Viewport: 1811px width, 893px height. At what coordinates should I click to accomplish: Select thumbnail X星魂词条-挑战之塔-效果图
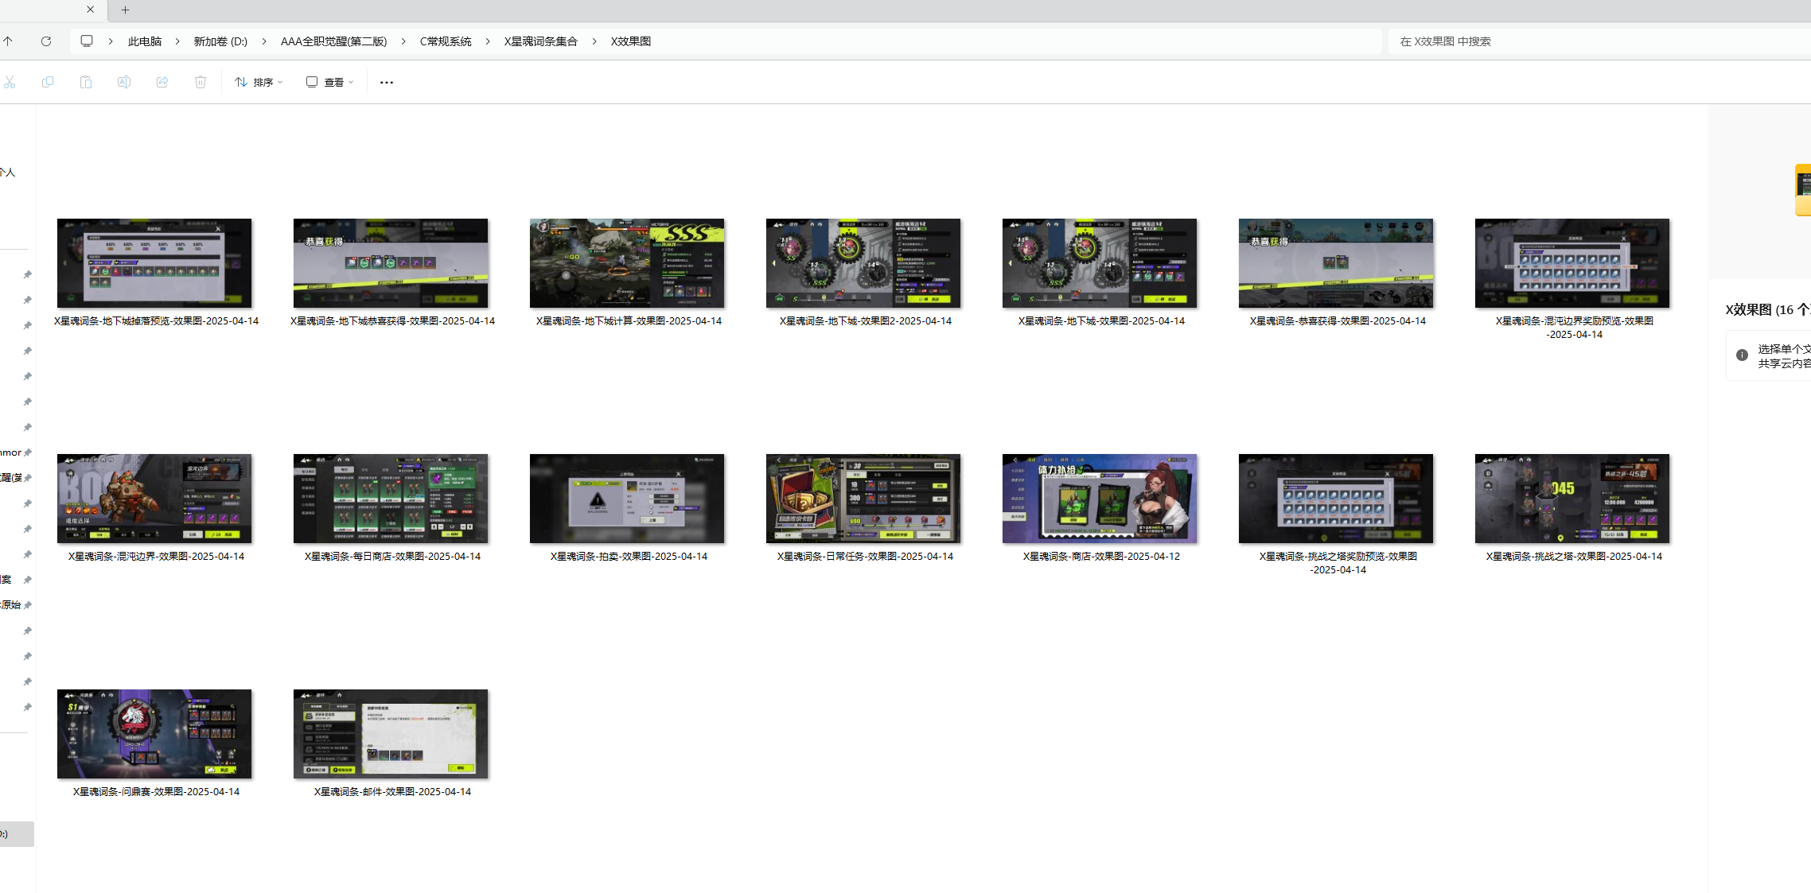point(1572,499)
